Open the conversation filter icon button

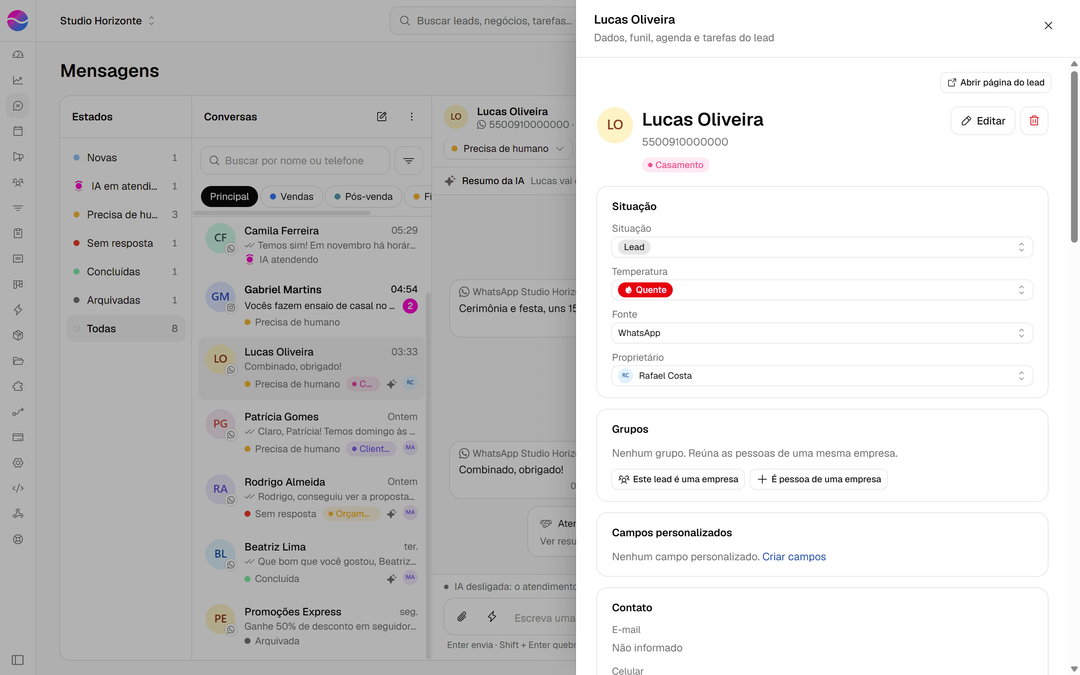click(x=408, y=161)
